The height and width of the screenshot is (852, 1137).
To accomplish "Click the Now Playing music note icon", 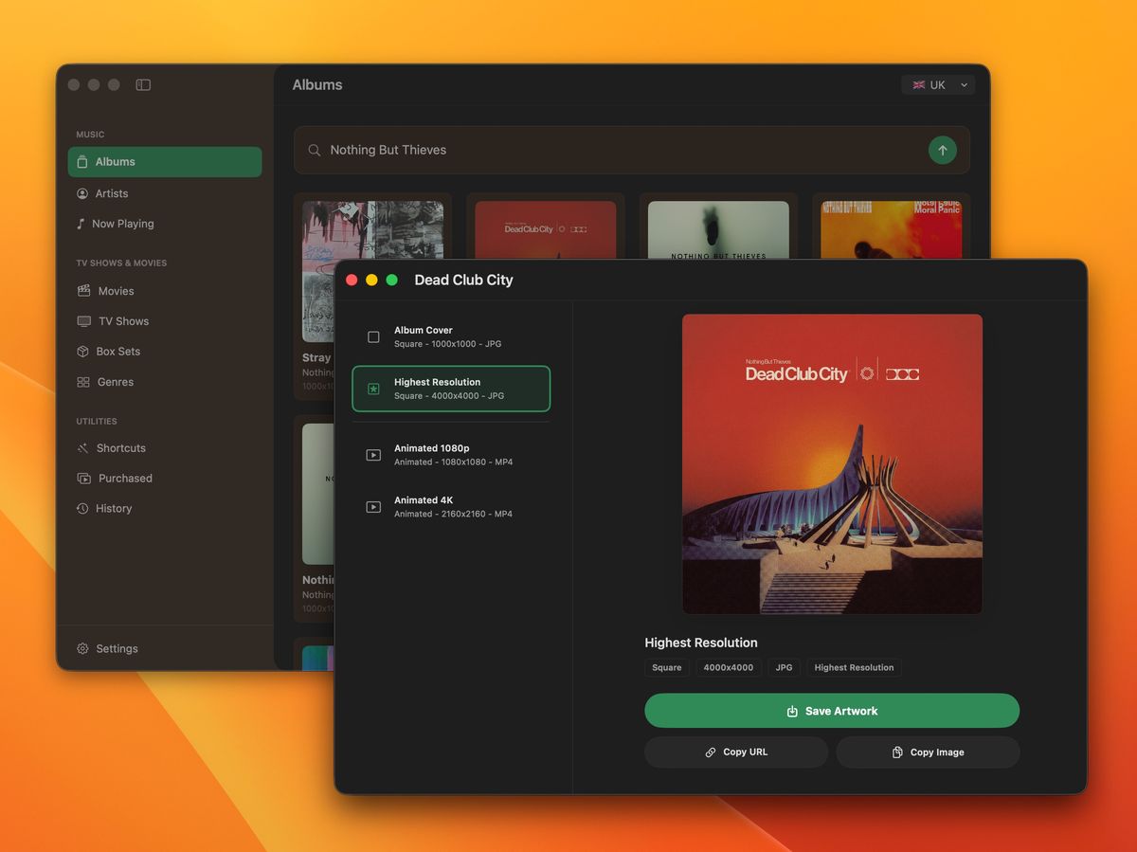I will pyautogui.click(x=81, y=224).
